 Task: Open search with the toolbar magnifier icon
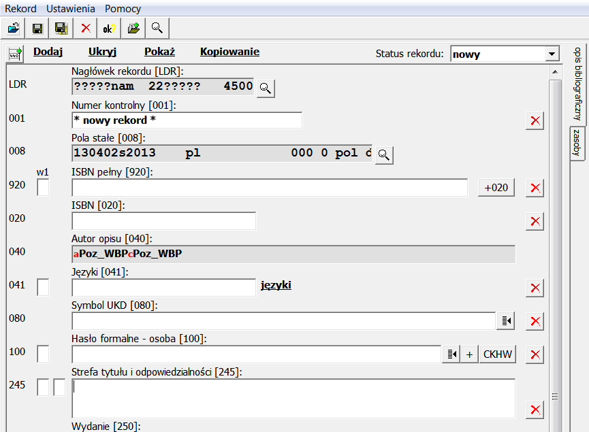[x=157, y=28]
